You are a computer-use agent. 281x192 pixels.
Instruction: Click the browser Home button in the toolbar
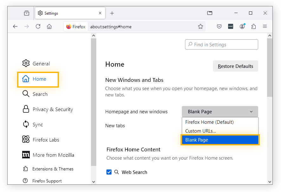coord(49,27)
